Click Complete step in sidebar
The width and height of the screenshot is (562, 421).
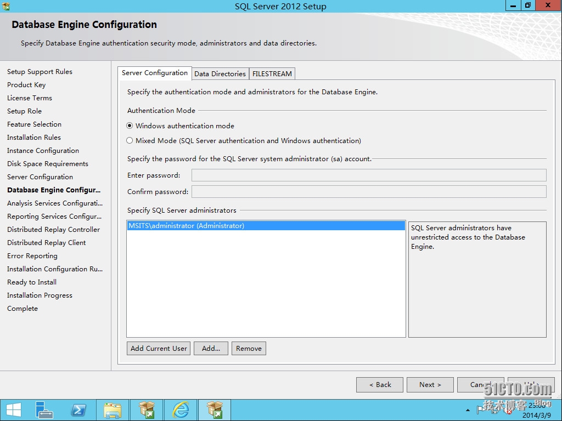click(x=22, y=309)
